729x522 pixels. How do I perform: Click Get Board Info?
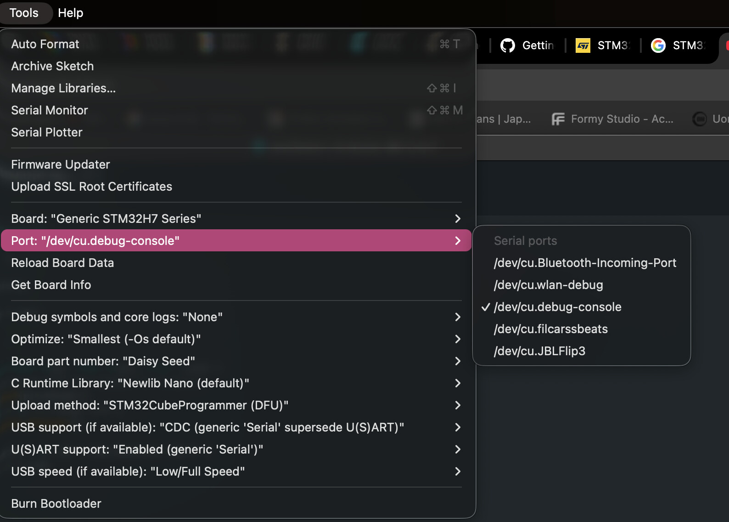(x=51, y=285)
